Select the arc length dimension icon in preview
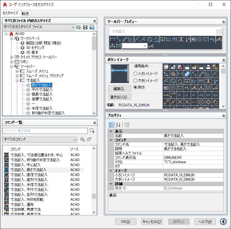The width and height of the screenshot is (231, 229). (125, 39)
